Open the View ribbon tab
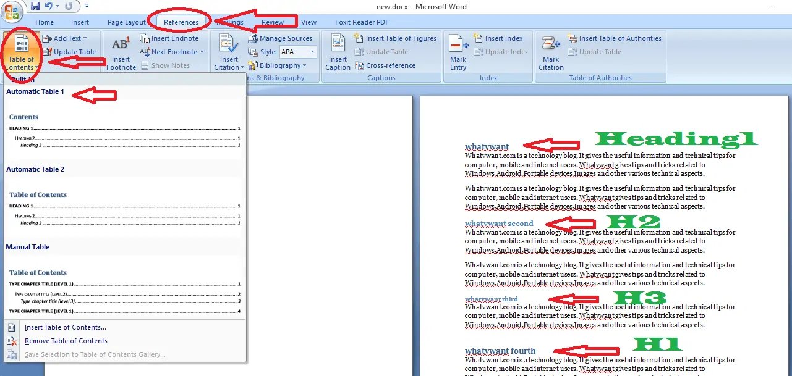792x376 pixels. (x=309, y=22)
